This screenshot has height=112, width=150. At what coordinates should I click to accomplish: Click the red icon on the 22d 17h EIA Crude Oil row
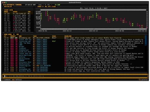[14, 26]
